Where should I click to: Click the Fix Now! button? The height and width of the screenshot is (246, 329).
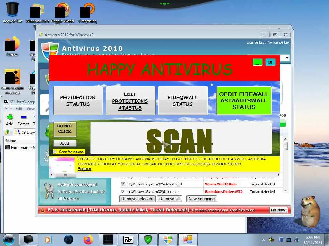tap(279, 210)
